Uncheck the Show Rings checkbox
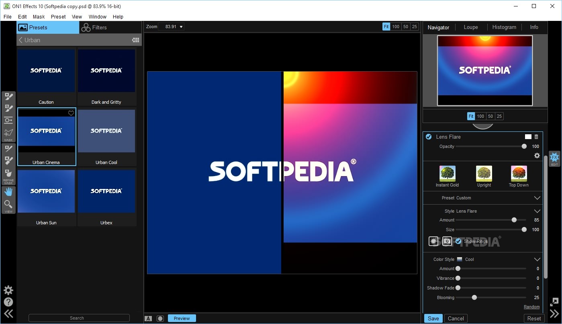562x324 pixels. pos(458,241)
